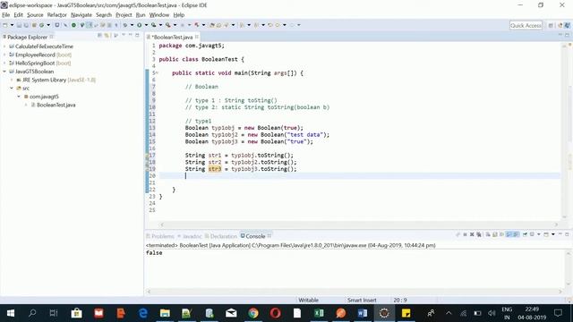The height and width of the screenshot is (322, 573).
Task: Collapse the main method fold marker
Action: click(157, 73)
